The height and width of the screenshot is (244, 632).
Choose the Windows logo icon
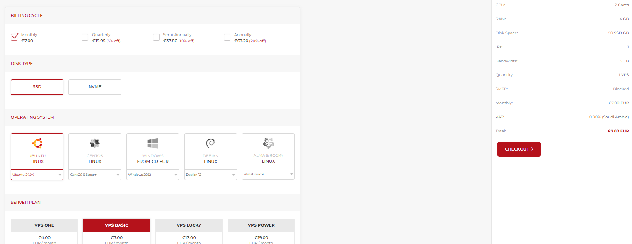pyautogui.click(x=153, y=144)
